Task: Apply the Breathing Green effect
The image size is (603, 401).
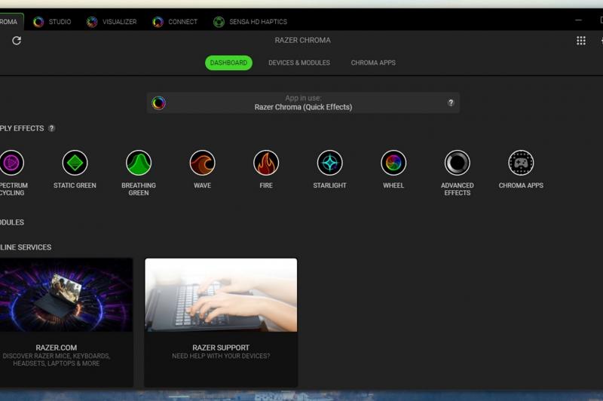Action: (x=139, y=163)
